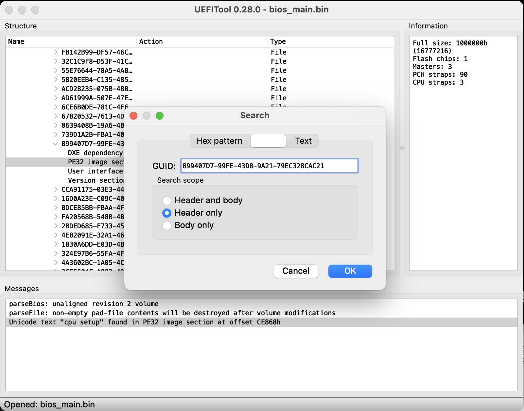The height and width of the screenshot is (411, 524).
Task: Click the Name column header
Action: 71,41
